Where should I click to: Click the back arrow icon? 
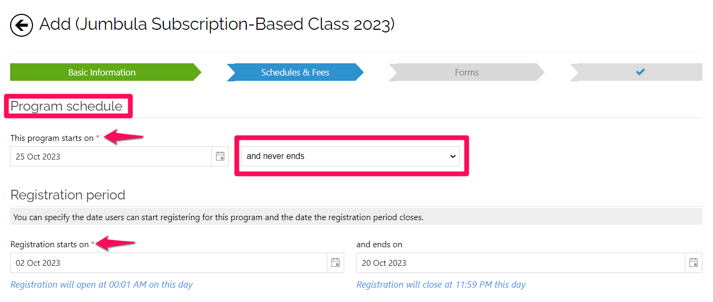click(x=22, y=25)
